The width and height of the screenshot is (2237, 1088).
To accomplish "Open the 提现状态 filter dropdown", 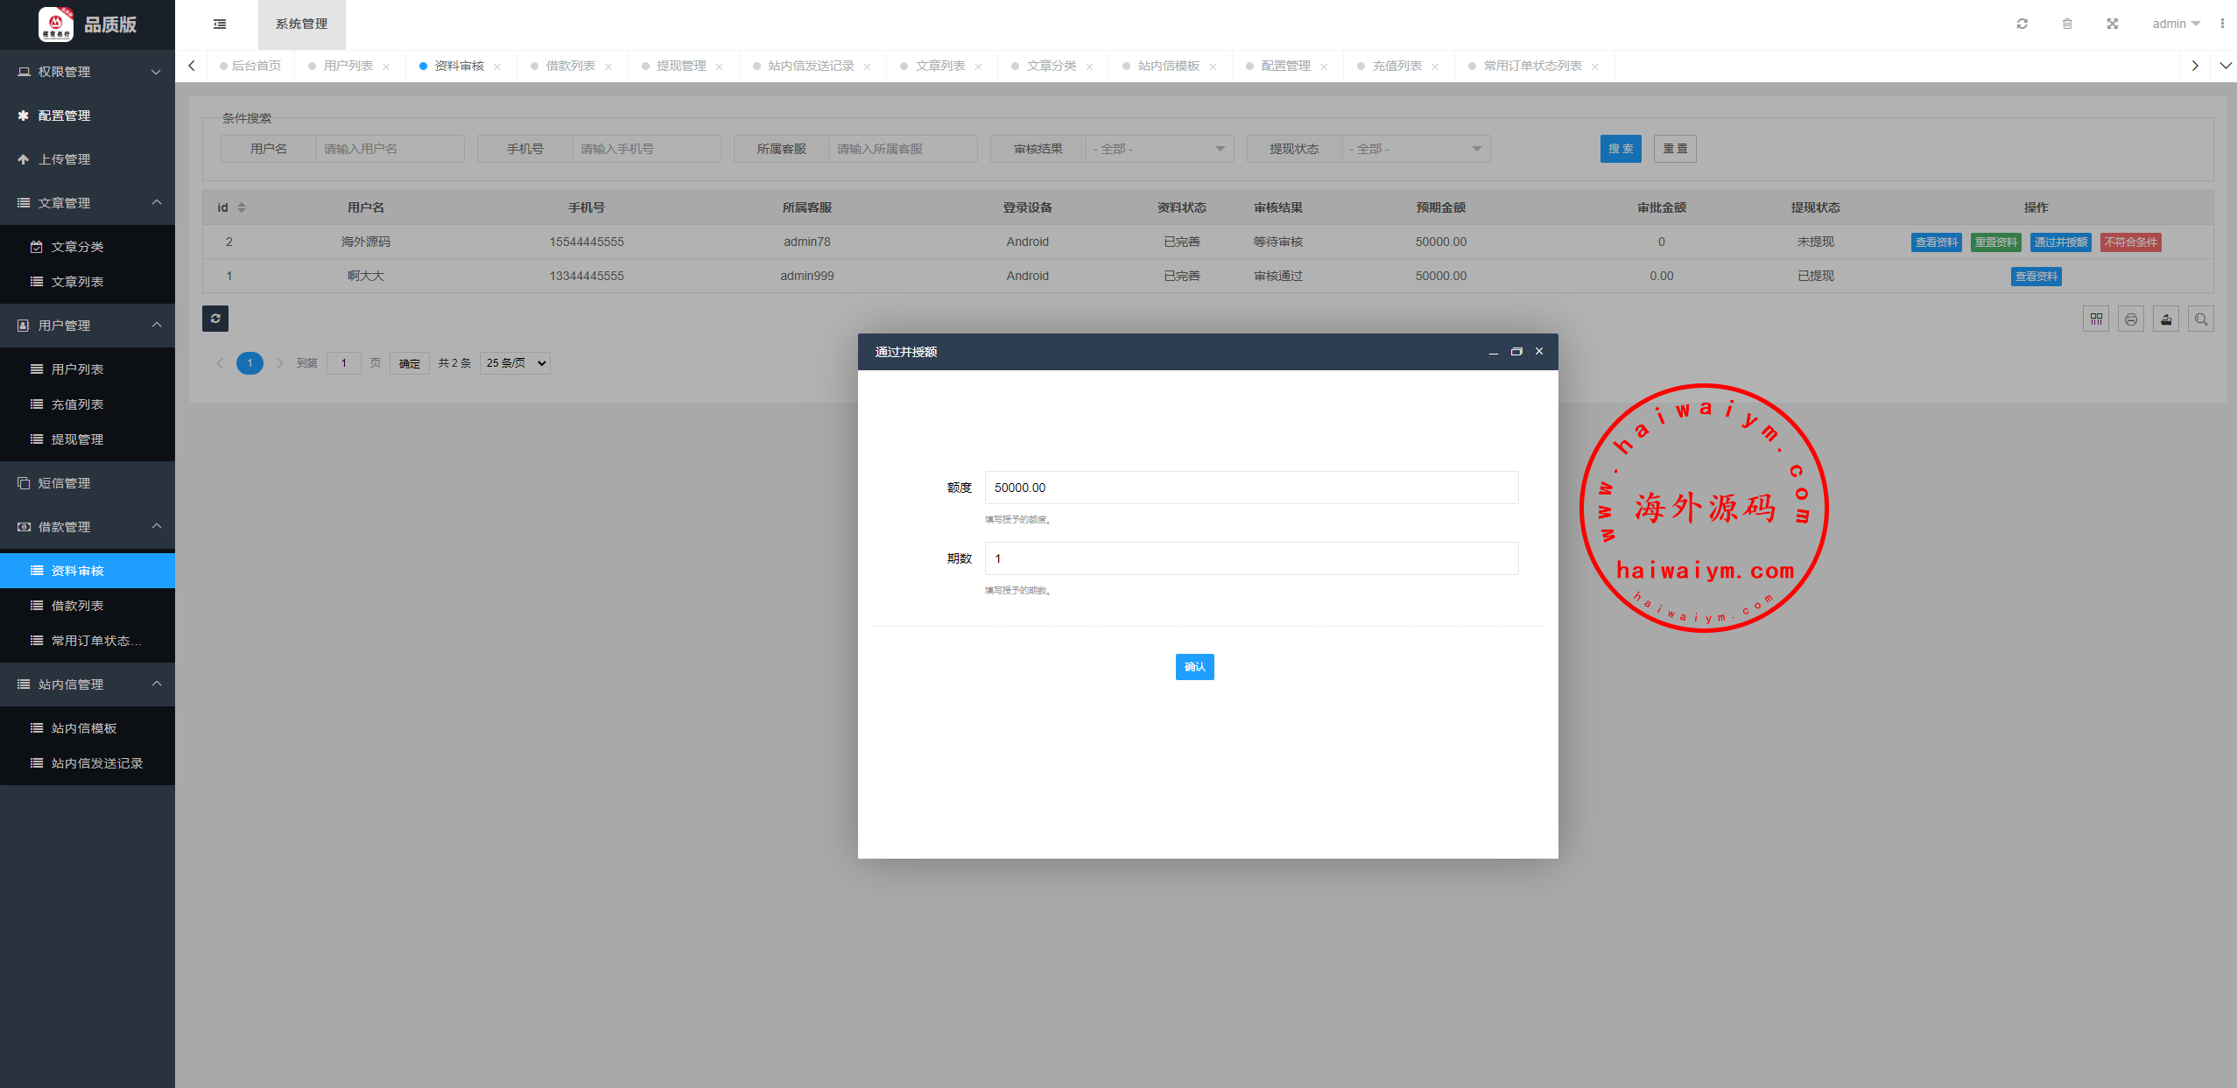I will [1416, 149].
